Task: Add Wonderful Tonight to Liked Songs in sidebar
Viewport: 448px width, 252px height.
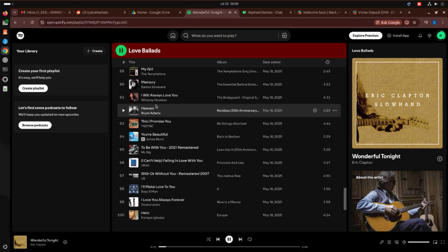Action: [x=440, y=159]
